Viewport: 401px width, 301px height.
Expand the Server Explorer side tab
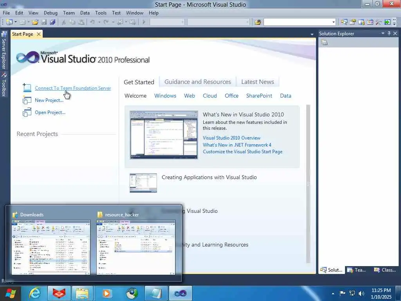[4, 50]
